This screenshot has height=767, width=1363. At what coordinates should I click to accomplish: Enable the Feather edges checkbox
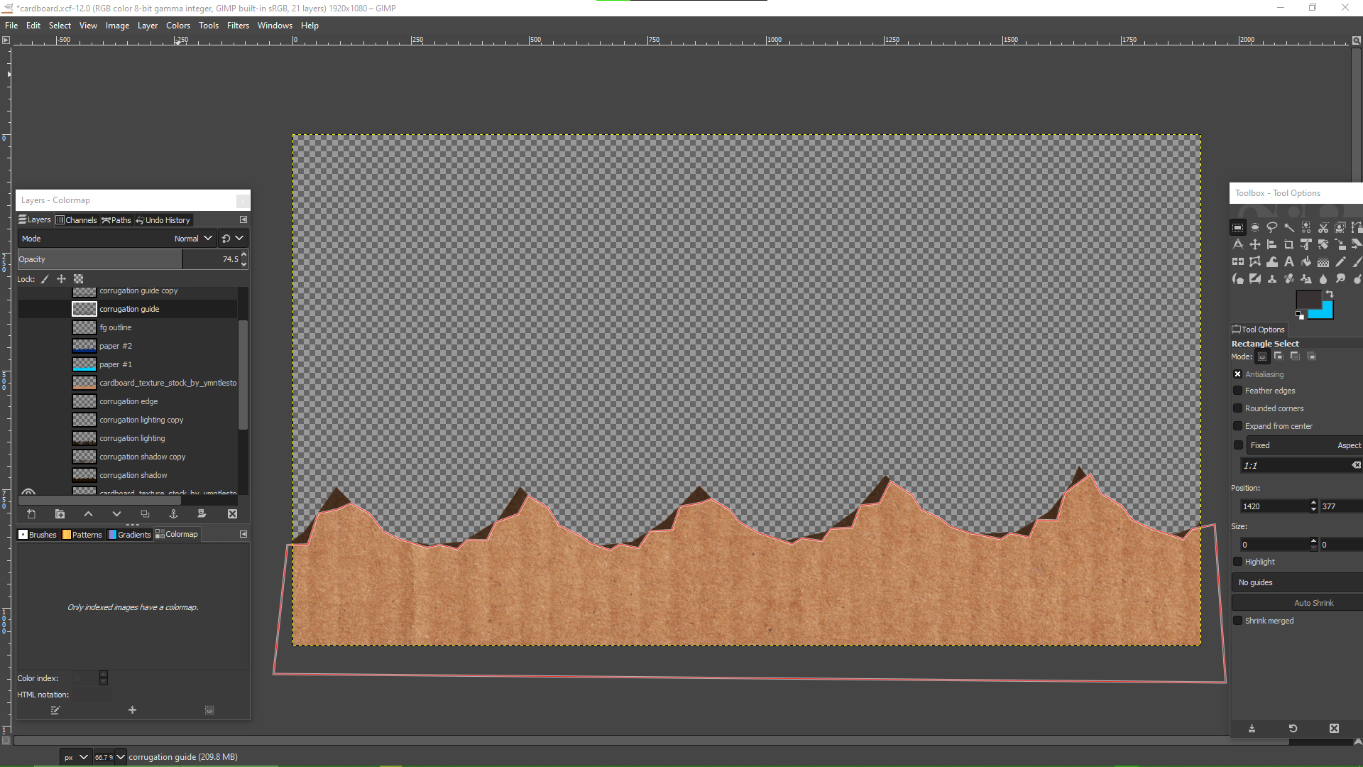click(x=1238, y=391)
